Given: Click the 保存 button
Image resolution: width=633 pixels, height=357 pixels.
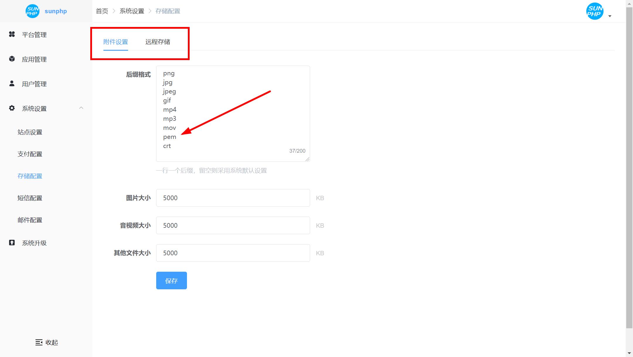Looking at the screenshot, I should pyautogui.click(x=171, y=280).
